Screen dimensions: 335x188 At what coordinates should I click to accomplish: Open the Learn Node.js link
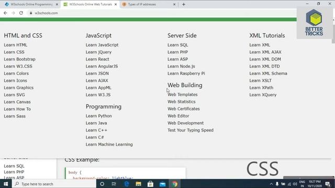point(181,66)
